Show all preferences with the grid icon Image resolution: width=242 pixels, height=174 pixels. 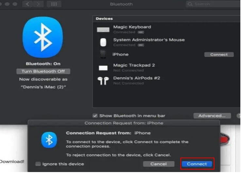[x=54, y=4]
